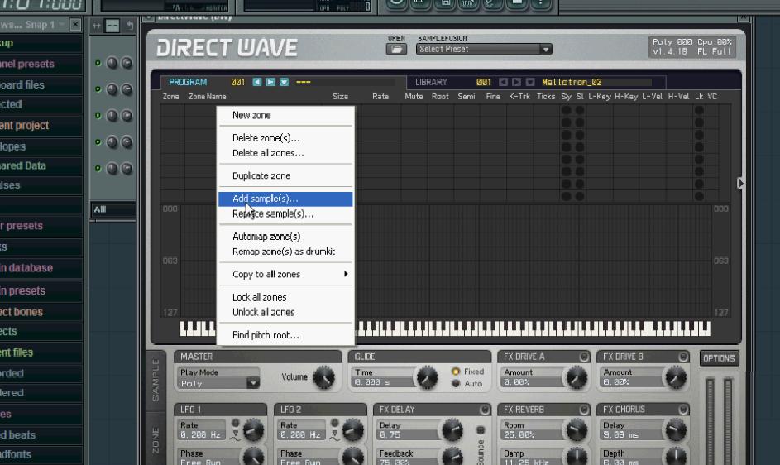The width and height of the screenshot is (780, 465).
Task: Toggle top channel's green LED in channel rack
Action: tap(98, 63)
